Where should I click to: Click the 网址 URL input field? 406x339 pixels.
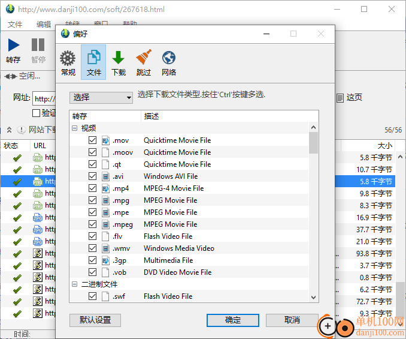click(44, 98)
